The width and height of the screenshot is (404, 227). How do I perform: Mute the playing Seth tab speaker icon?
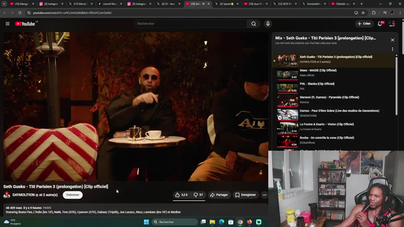tap(203, 4)
